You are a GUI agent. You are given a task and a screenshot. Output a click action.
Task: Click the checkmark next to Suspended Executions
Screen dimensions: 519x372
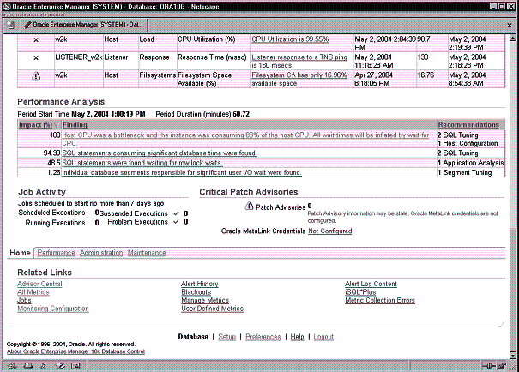(x=176, y=213)
